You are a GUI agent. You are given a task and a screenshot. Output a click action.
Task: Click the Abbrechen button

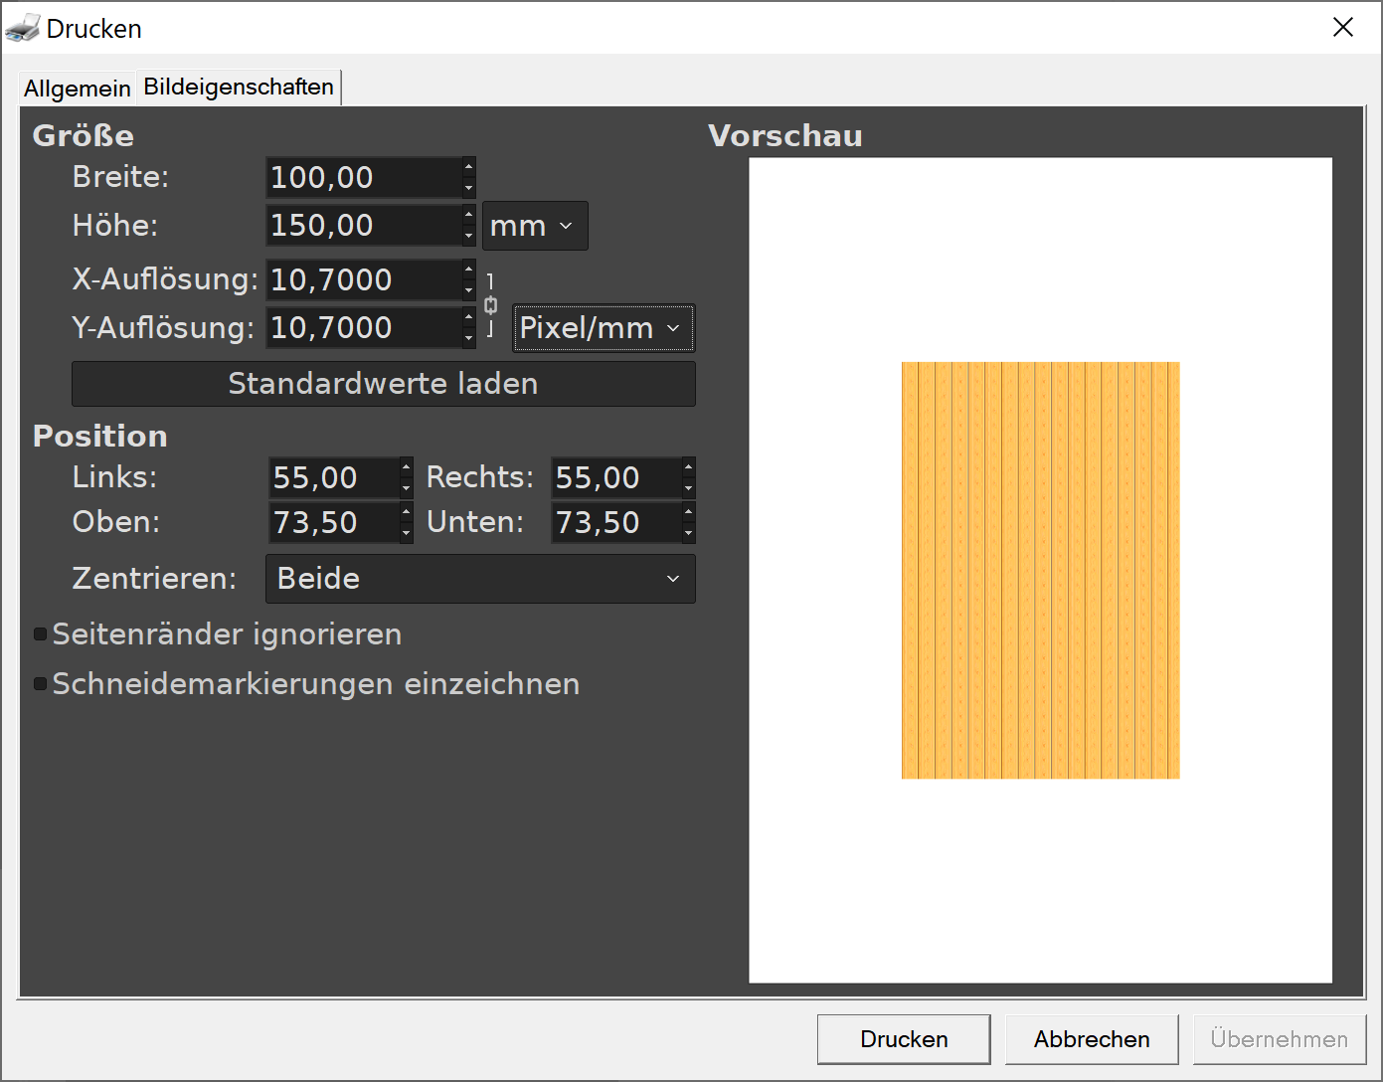[1092, 1039]
